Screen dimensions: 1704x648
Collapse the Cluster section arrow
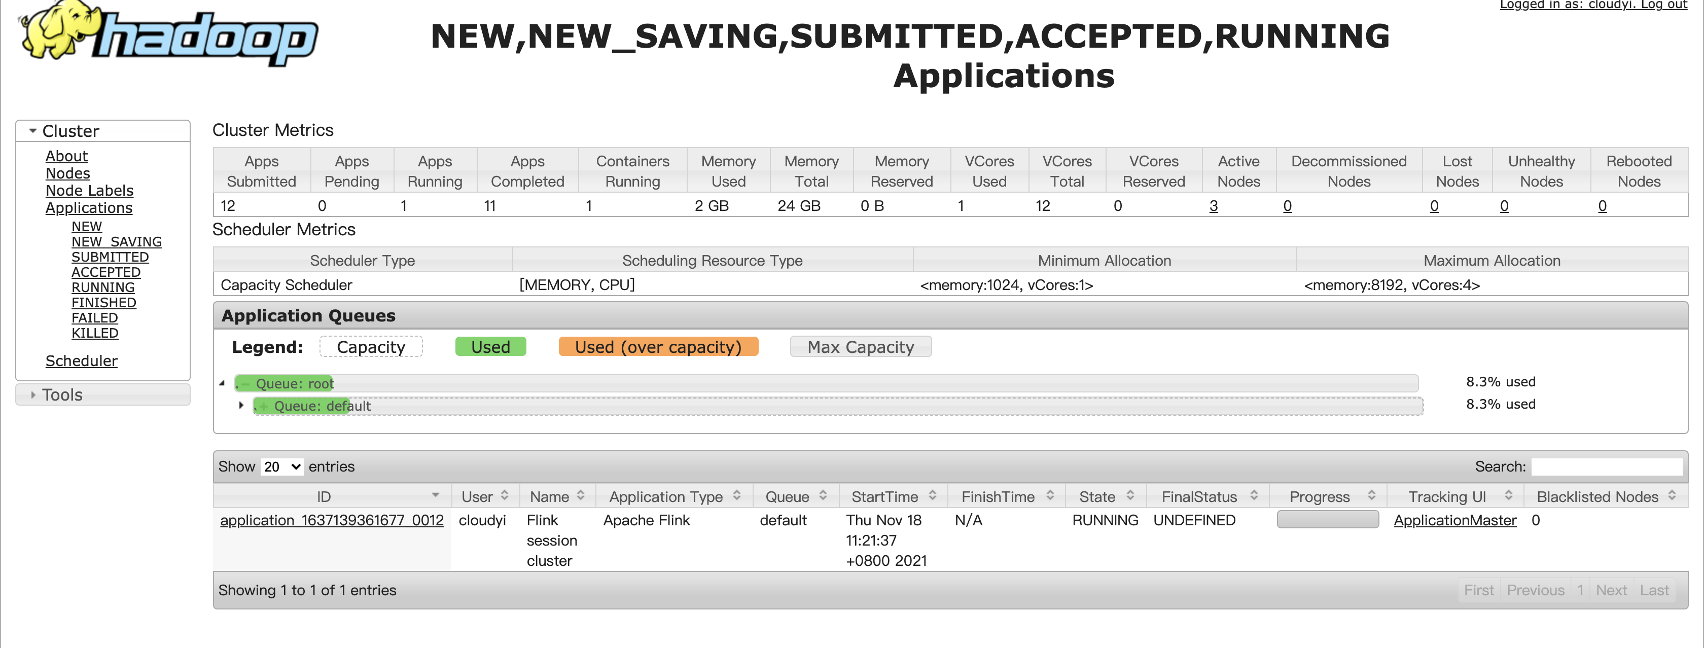[x=32, y=131]
